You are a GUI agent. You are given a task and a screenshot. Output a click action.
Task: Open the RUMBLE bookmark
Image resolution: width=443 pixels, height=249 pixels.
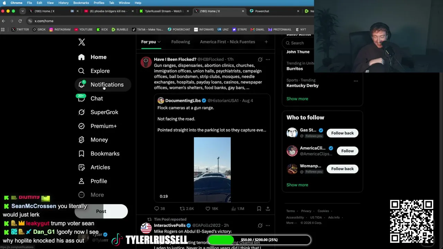120,30
